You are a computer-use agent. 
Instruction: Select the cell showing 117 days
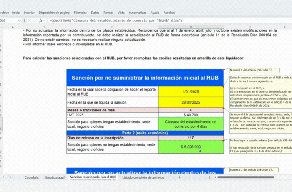[191, 138]
